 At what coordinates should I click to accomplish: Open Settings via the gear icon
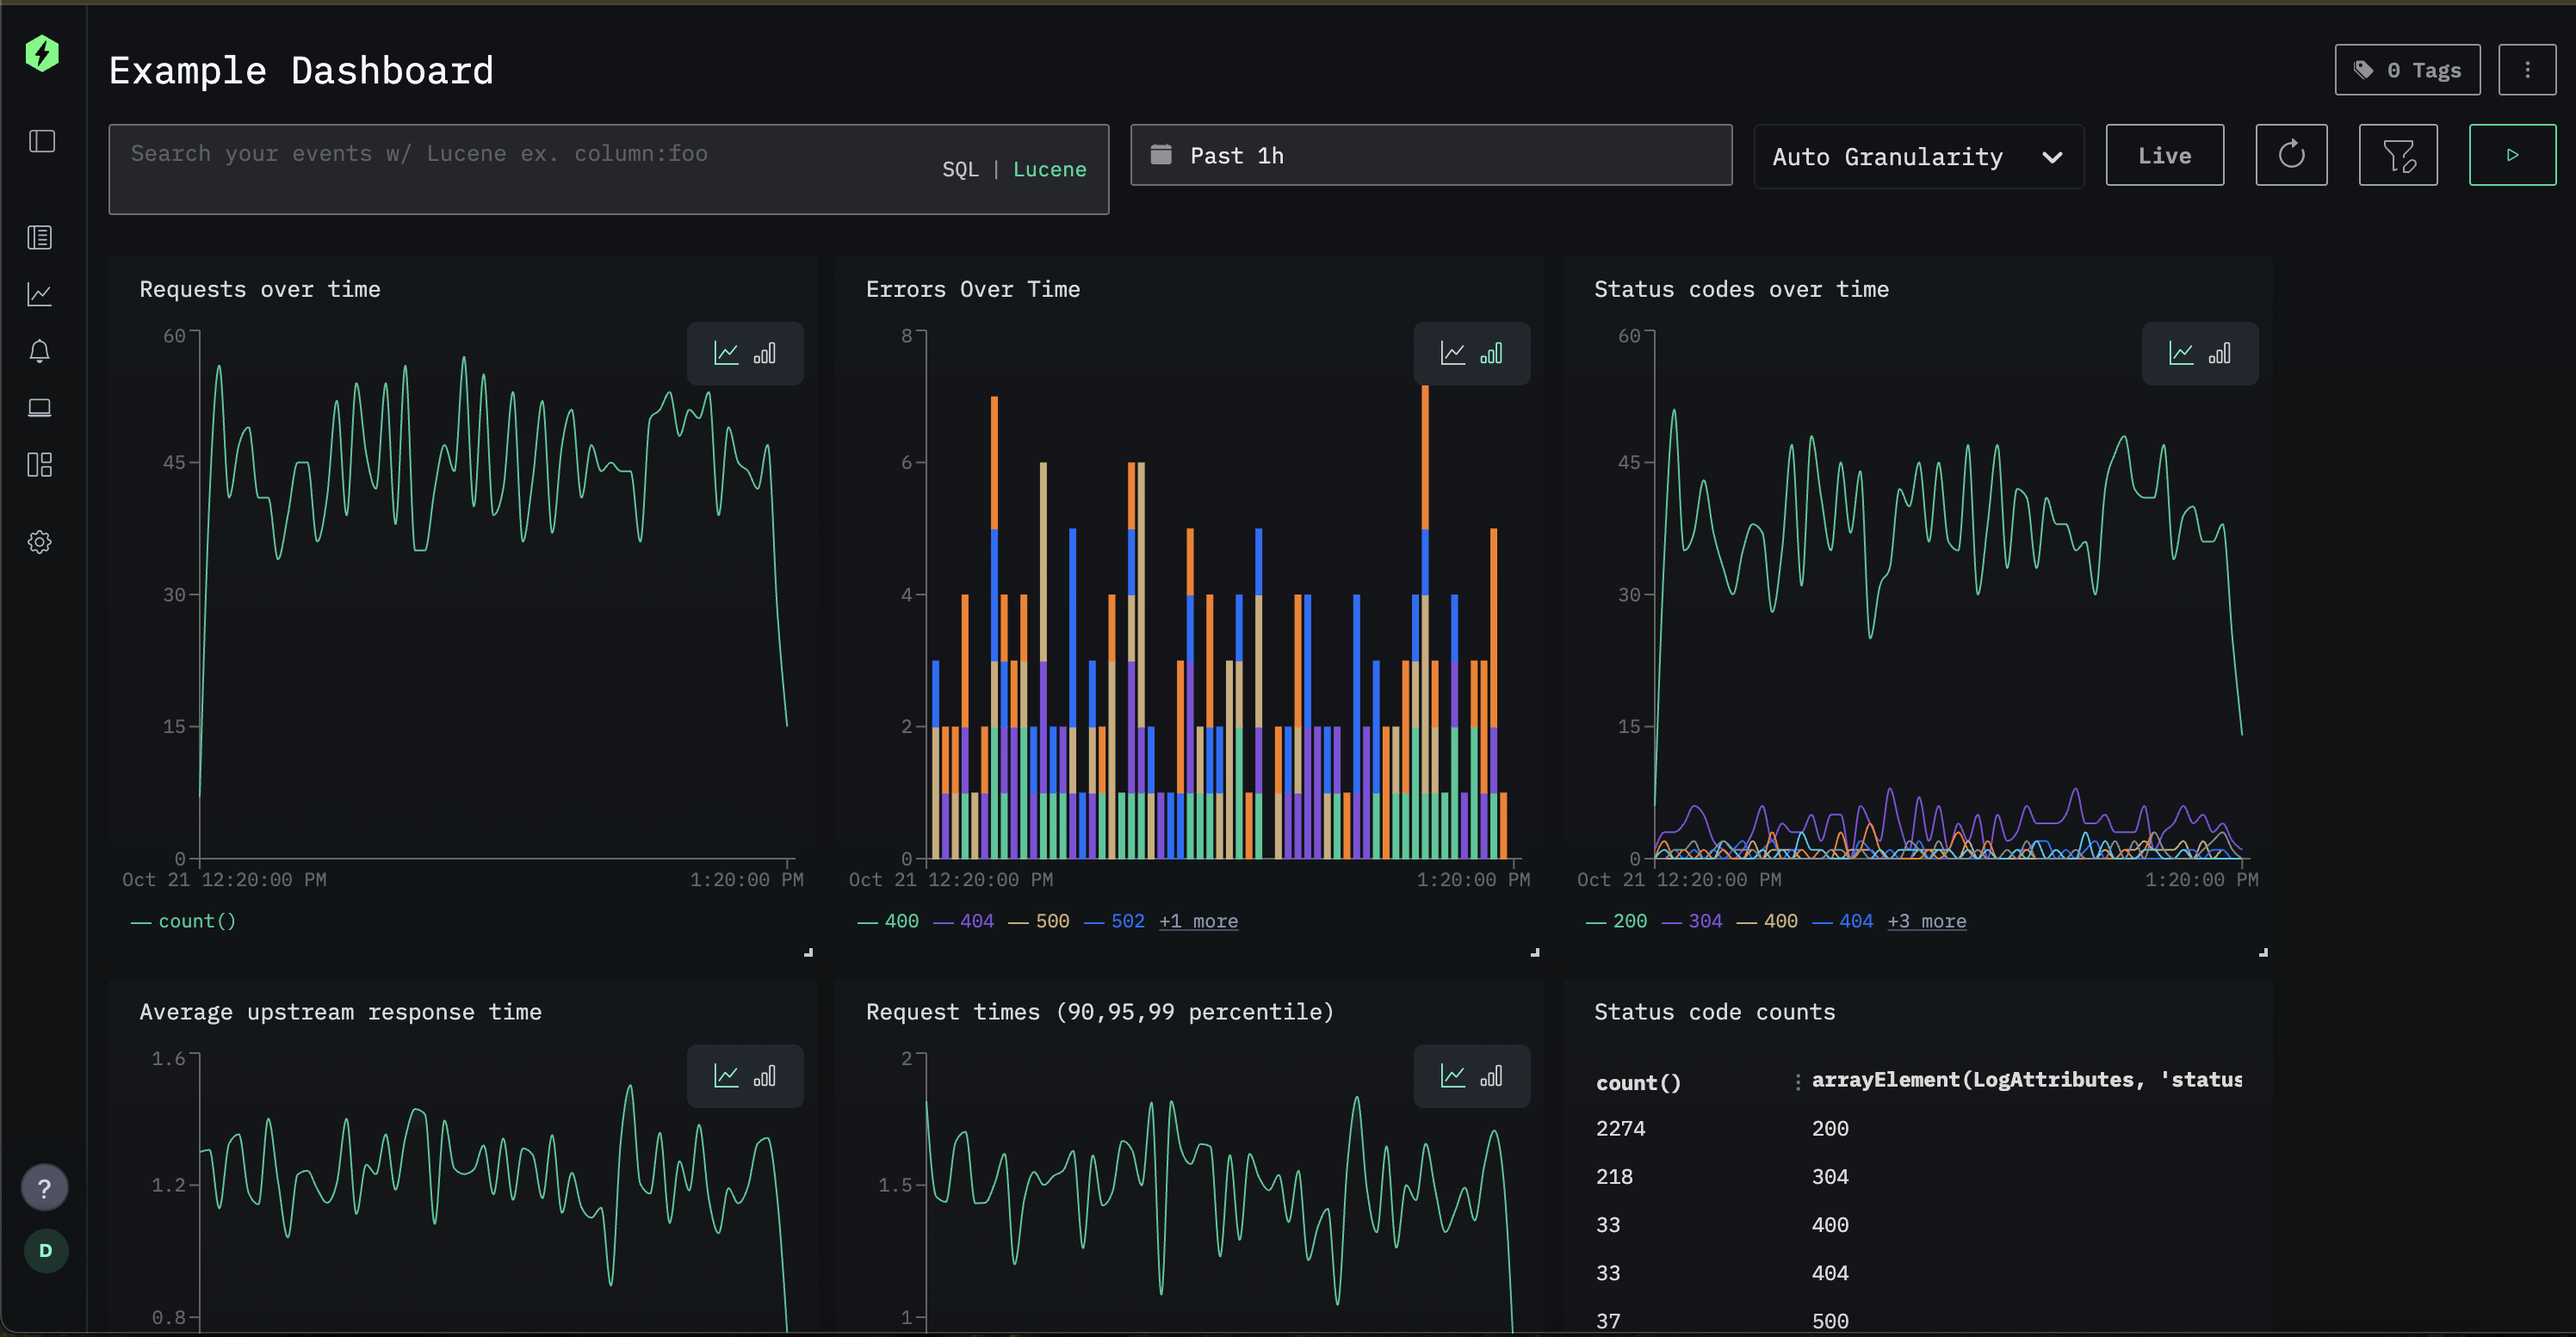(x=40, y=541)
